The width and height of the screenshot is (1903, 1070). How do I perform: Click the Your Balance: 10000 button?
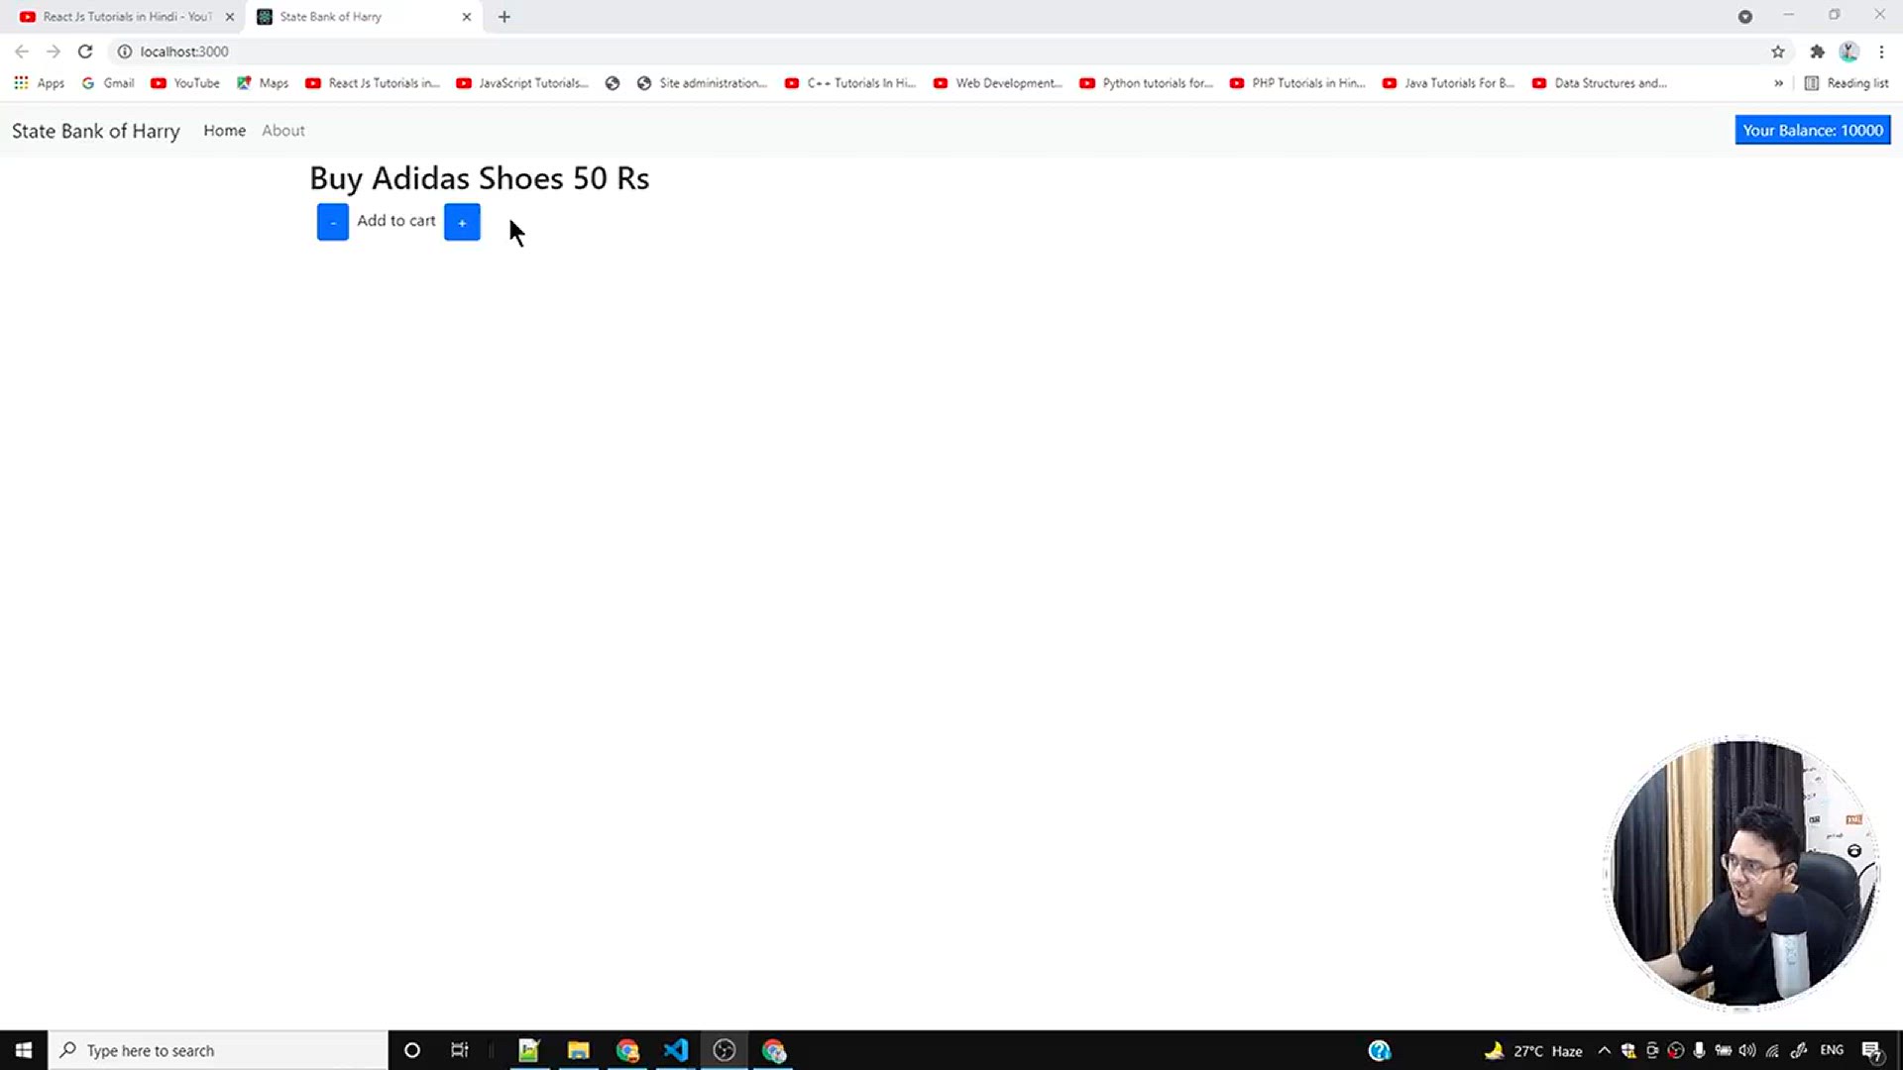tap(1812, 130)
